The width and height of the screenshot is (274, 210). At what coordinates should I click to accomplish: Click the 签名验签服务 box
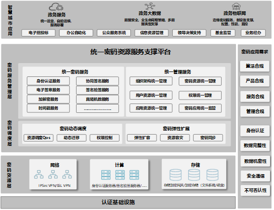(x=97, y=90)
